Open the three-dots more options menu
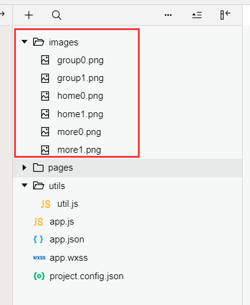250x305 pixels. point(168,15)
